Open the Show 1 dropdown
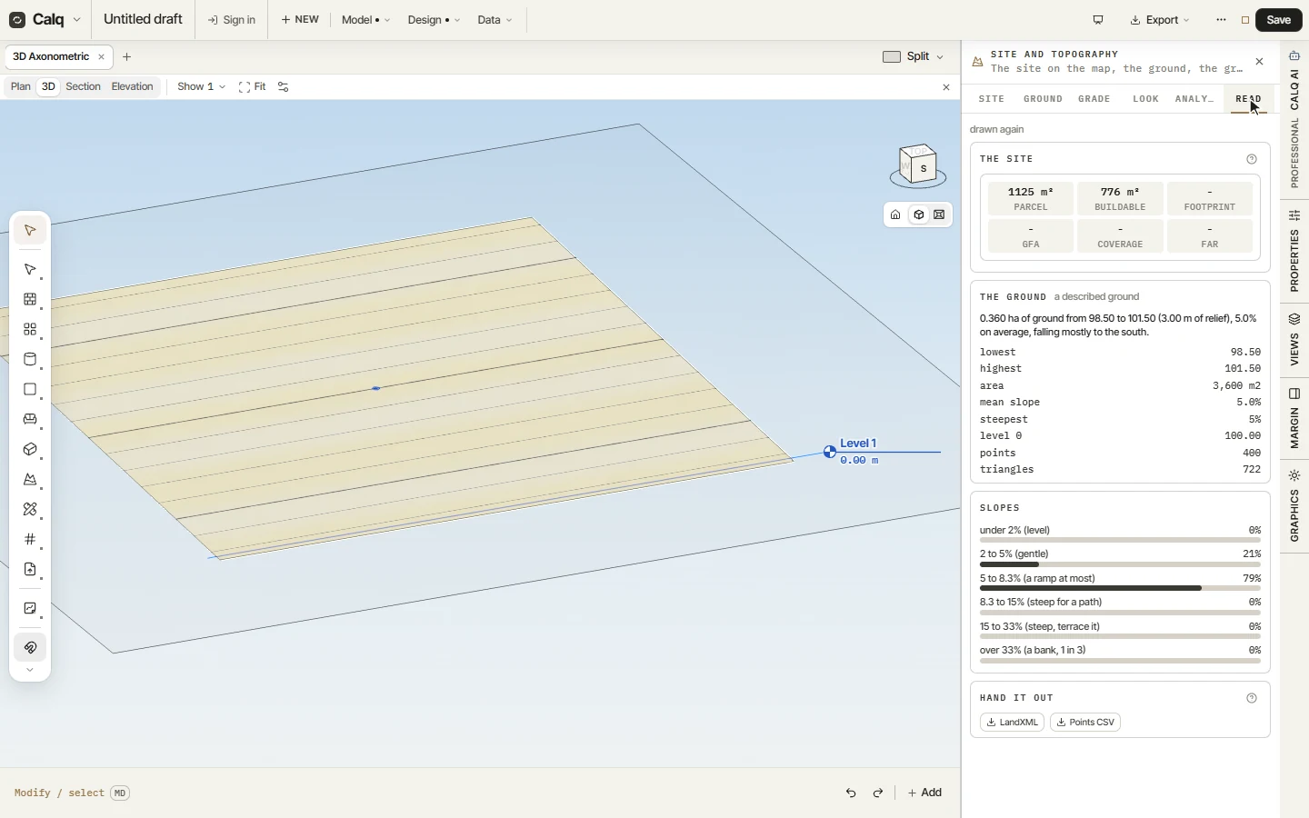Viewport: 1309px width, 818px height. click(x=201, y=87)
